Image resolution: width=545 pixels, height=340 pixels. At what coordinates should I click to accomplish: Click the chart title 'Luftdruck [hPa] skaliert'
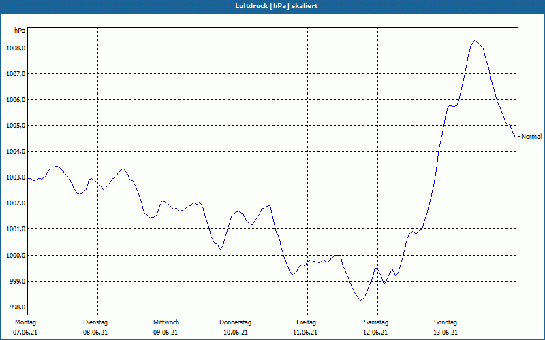coord(277,6)
